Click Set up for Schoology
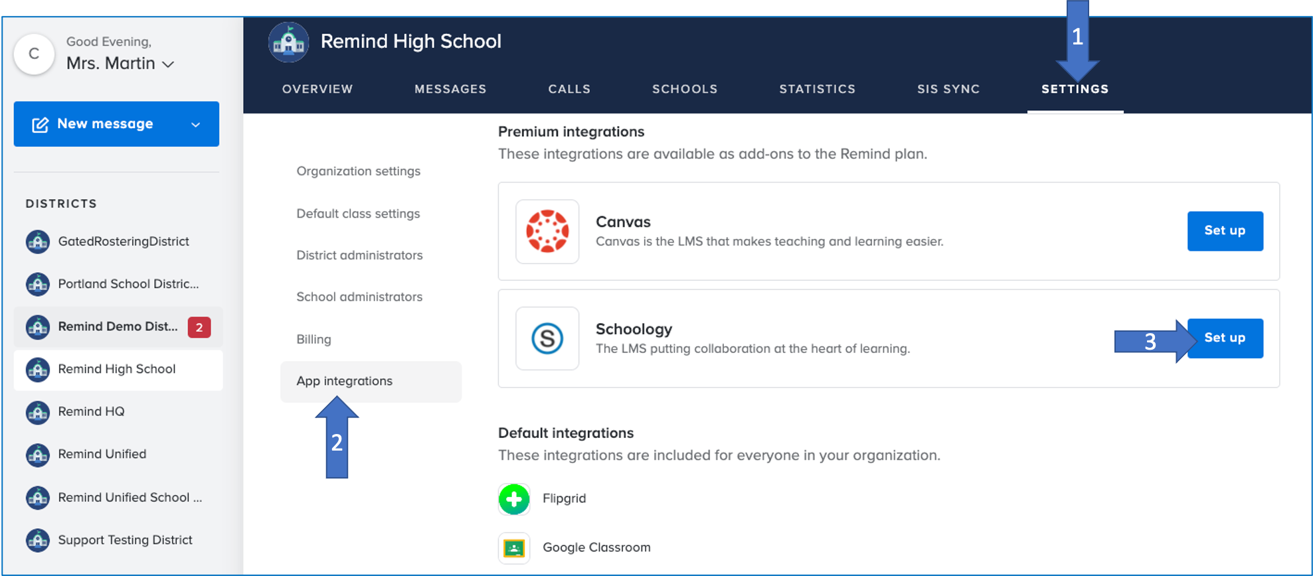1313x576 pixels. [1225, 338]
